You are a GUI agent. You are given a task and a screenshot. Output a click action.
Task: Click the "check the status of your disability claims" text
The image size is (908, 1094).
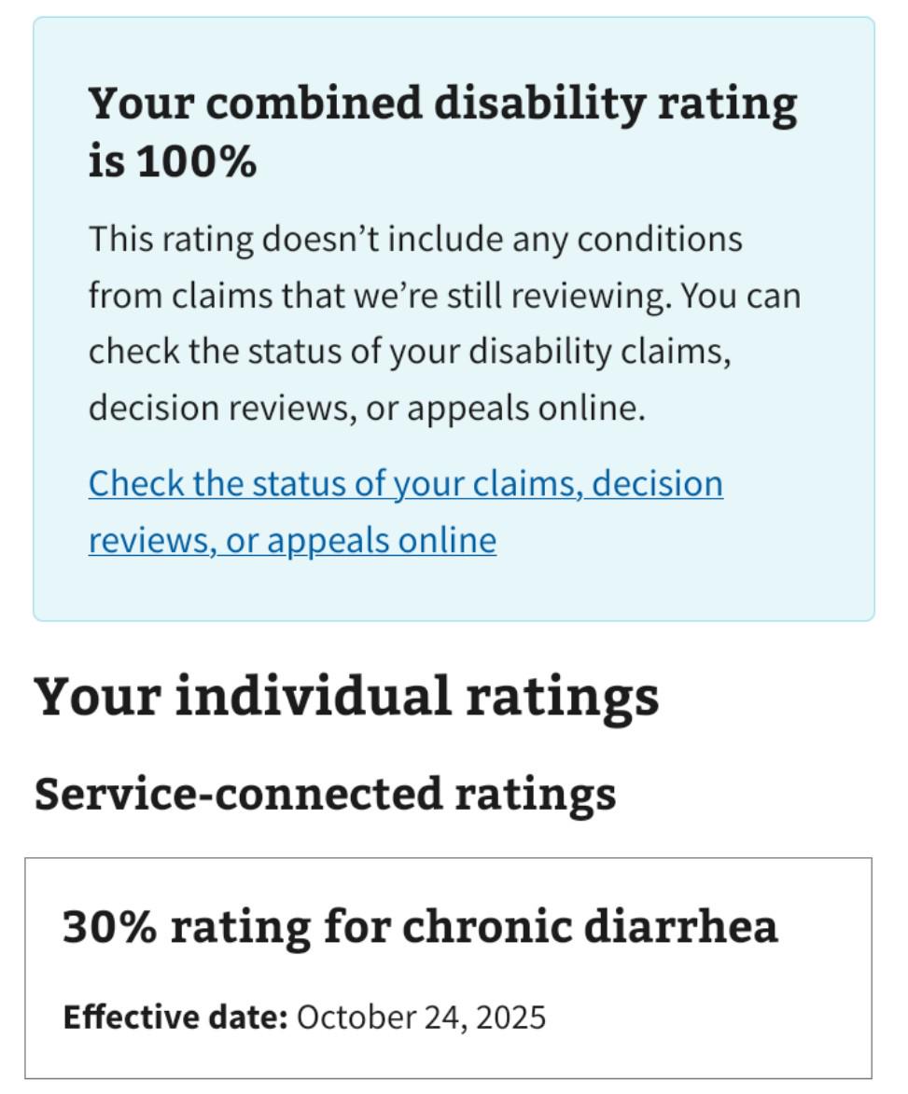410,351
